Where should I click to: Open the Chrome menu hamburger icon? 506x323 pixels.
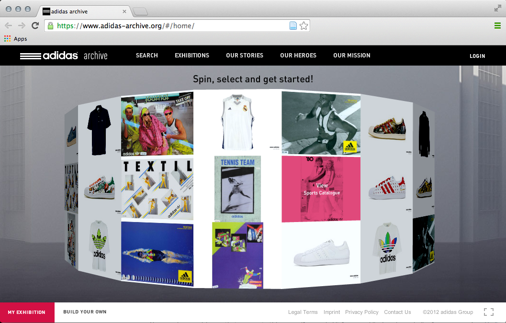coord(497,26)
